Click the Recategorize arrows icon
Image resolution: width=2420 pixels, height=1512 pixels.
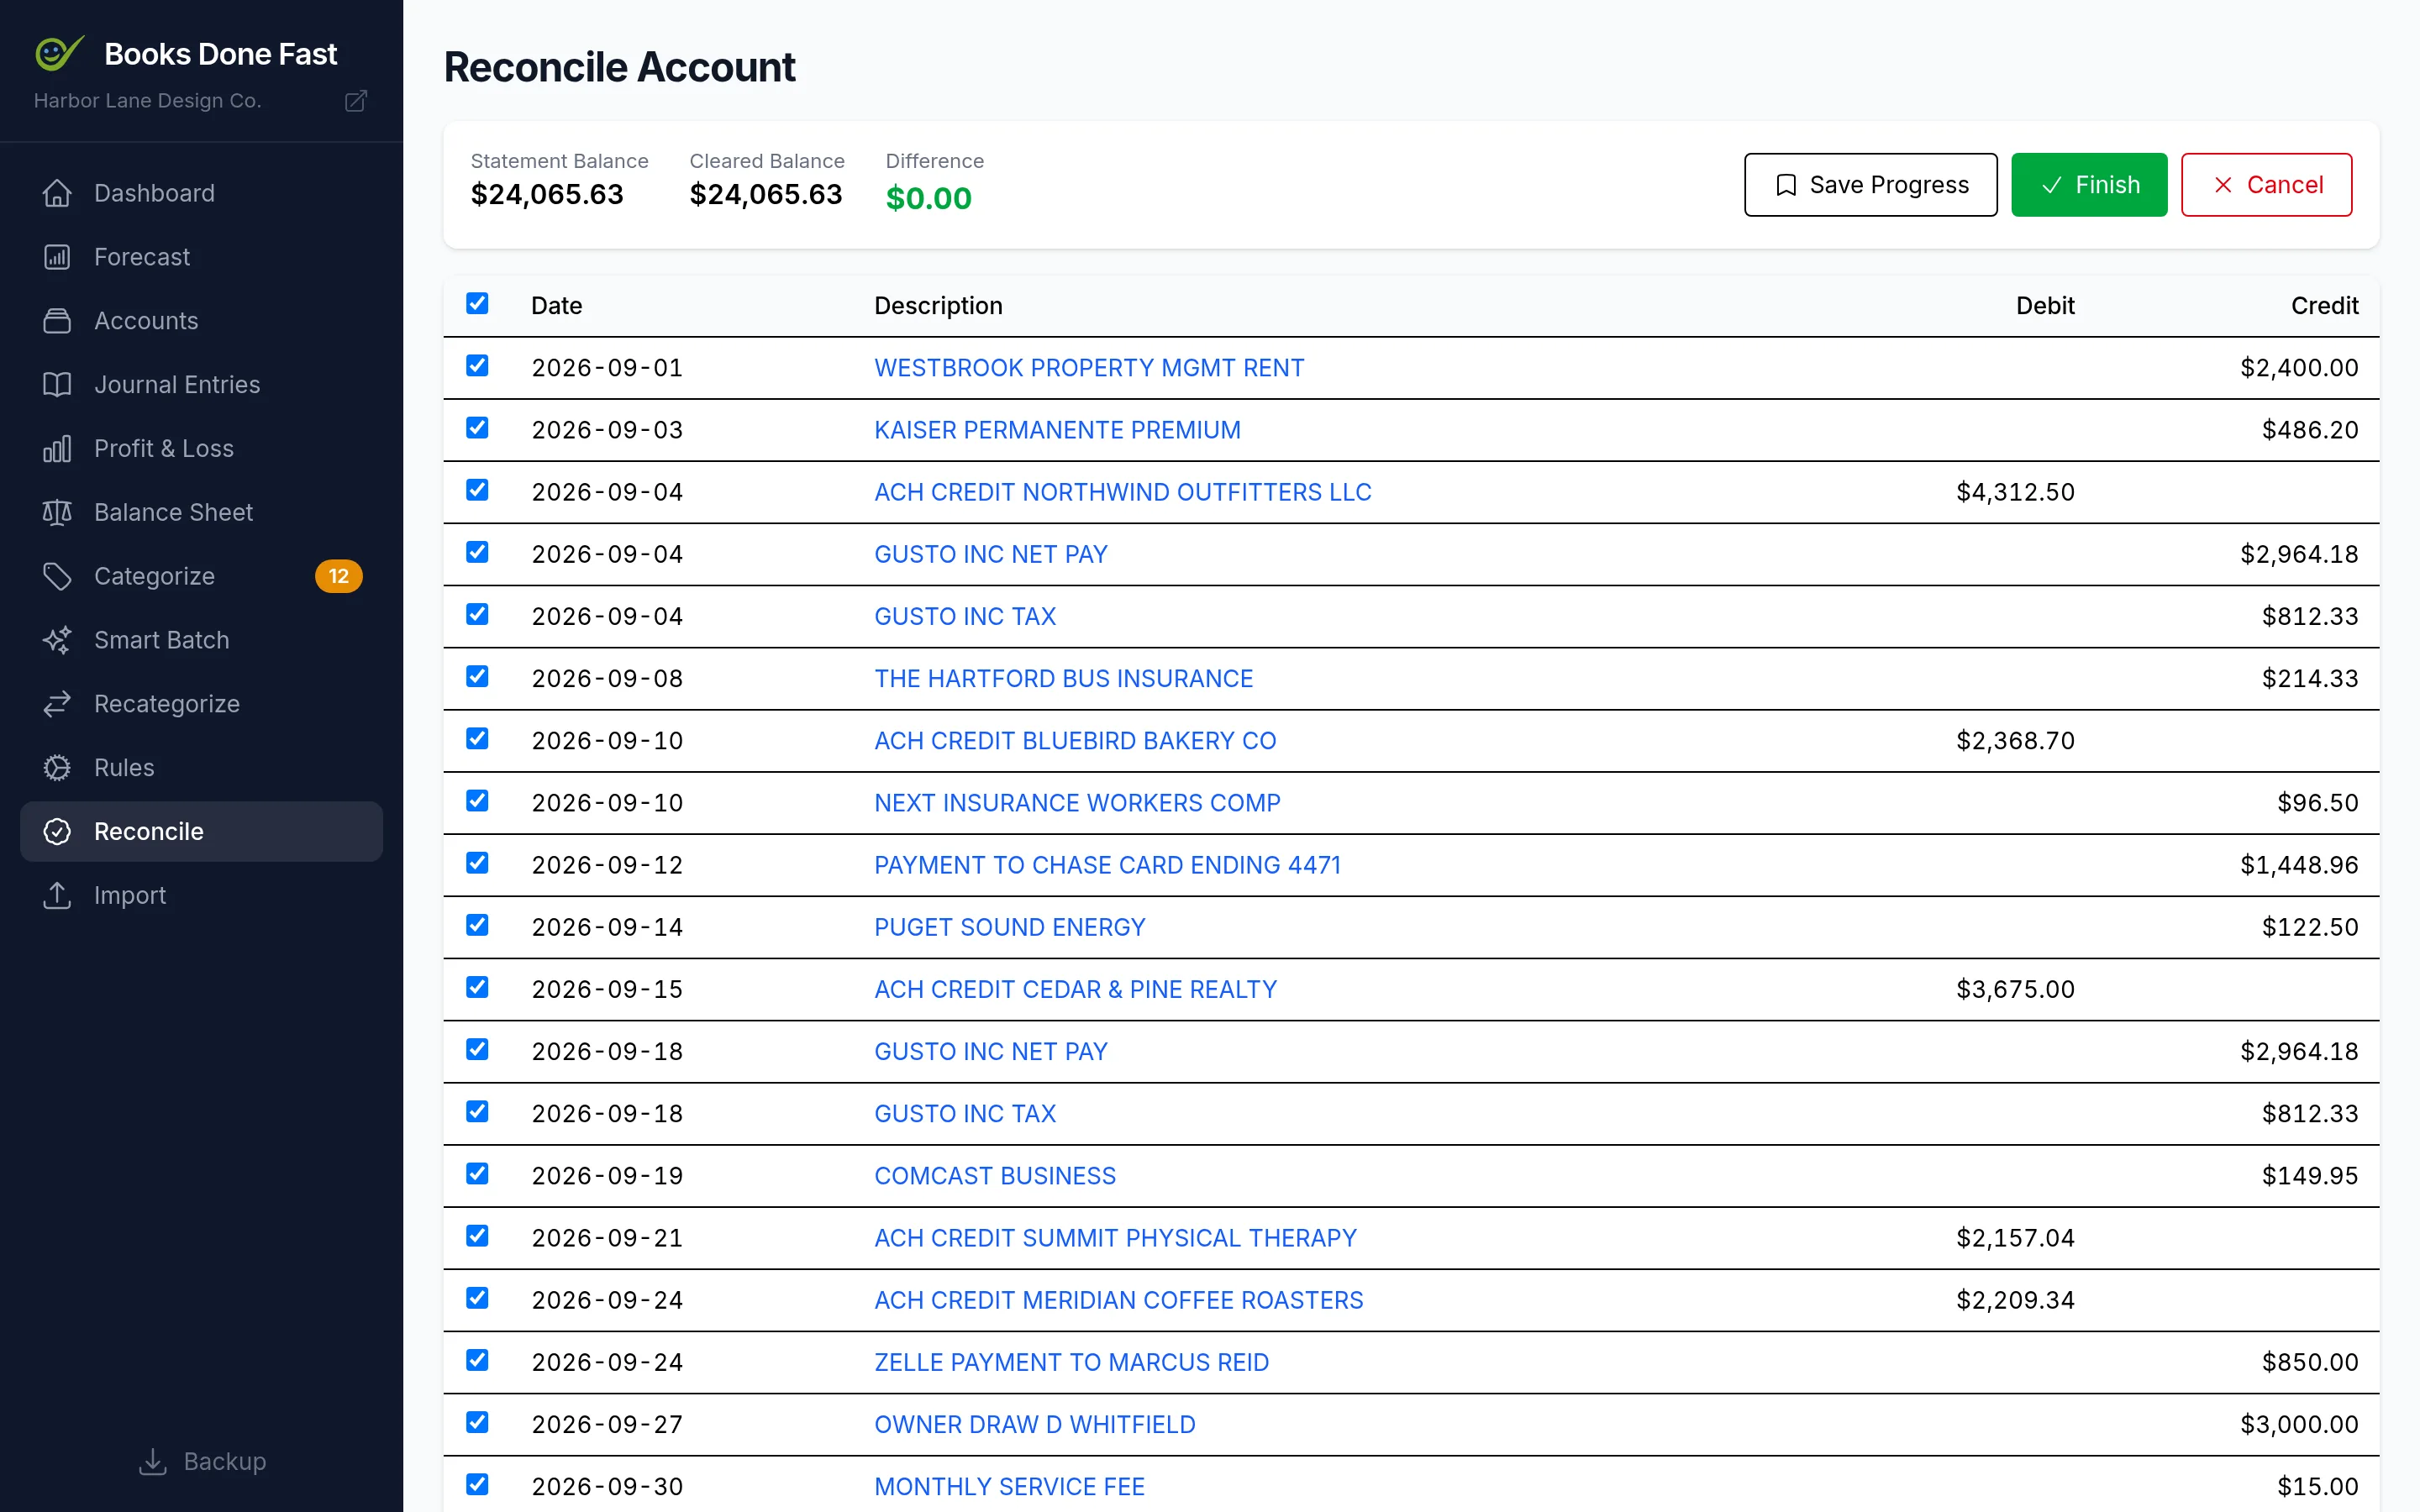point(57,704)
